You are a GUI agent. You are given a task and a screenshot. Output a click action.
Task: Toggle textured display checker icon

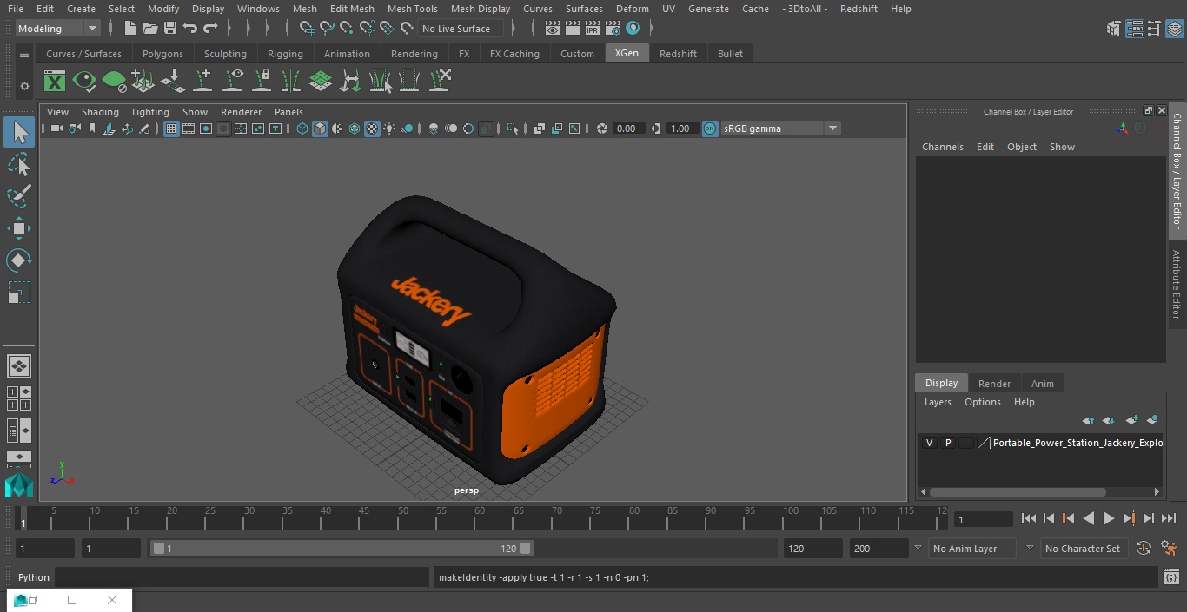coord(372,128)
